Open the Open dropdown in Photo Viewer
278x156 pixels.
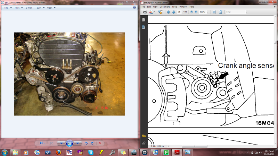click(x=51, y=8)
